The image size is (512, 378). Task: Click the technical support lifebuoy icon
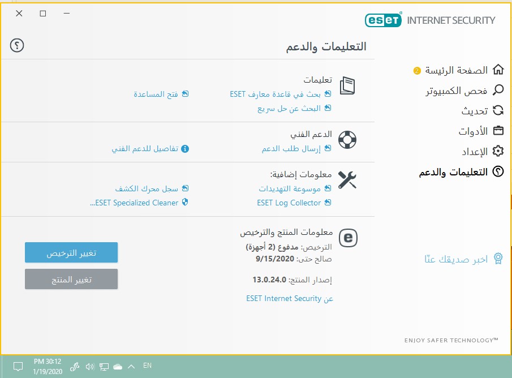[347, 140]
